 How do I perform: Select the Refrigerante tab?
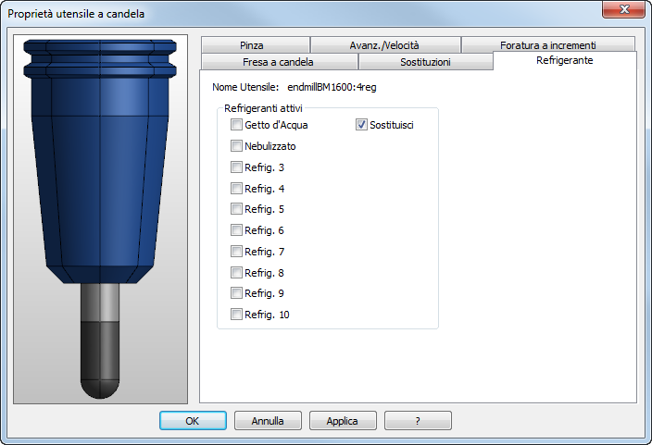point(565,61)
